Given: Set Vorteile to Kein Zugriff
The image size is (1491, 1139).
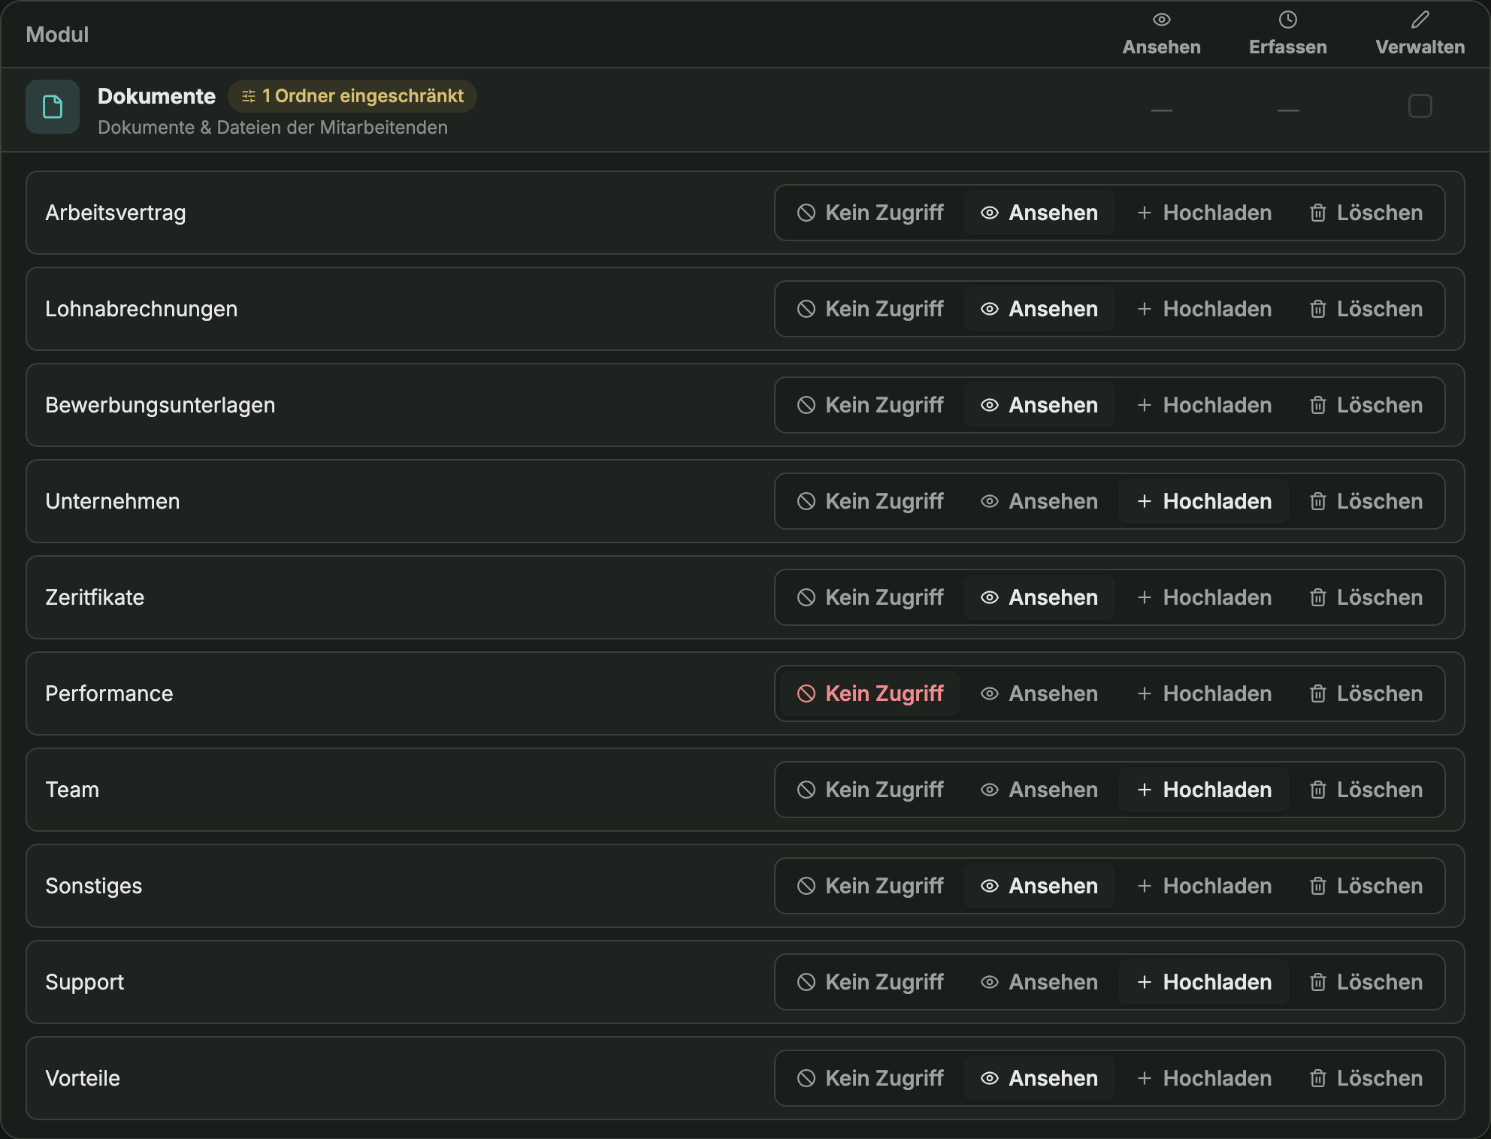Looking at the screenshot, I should coord(870,1078).
